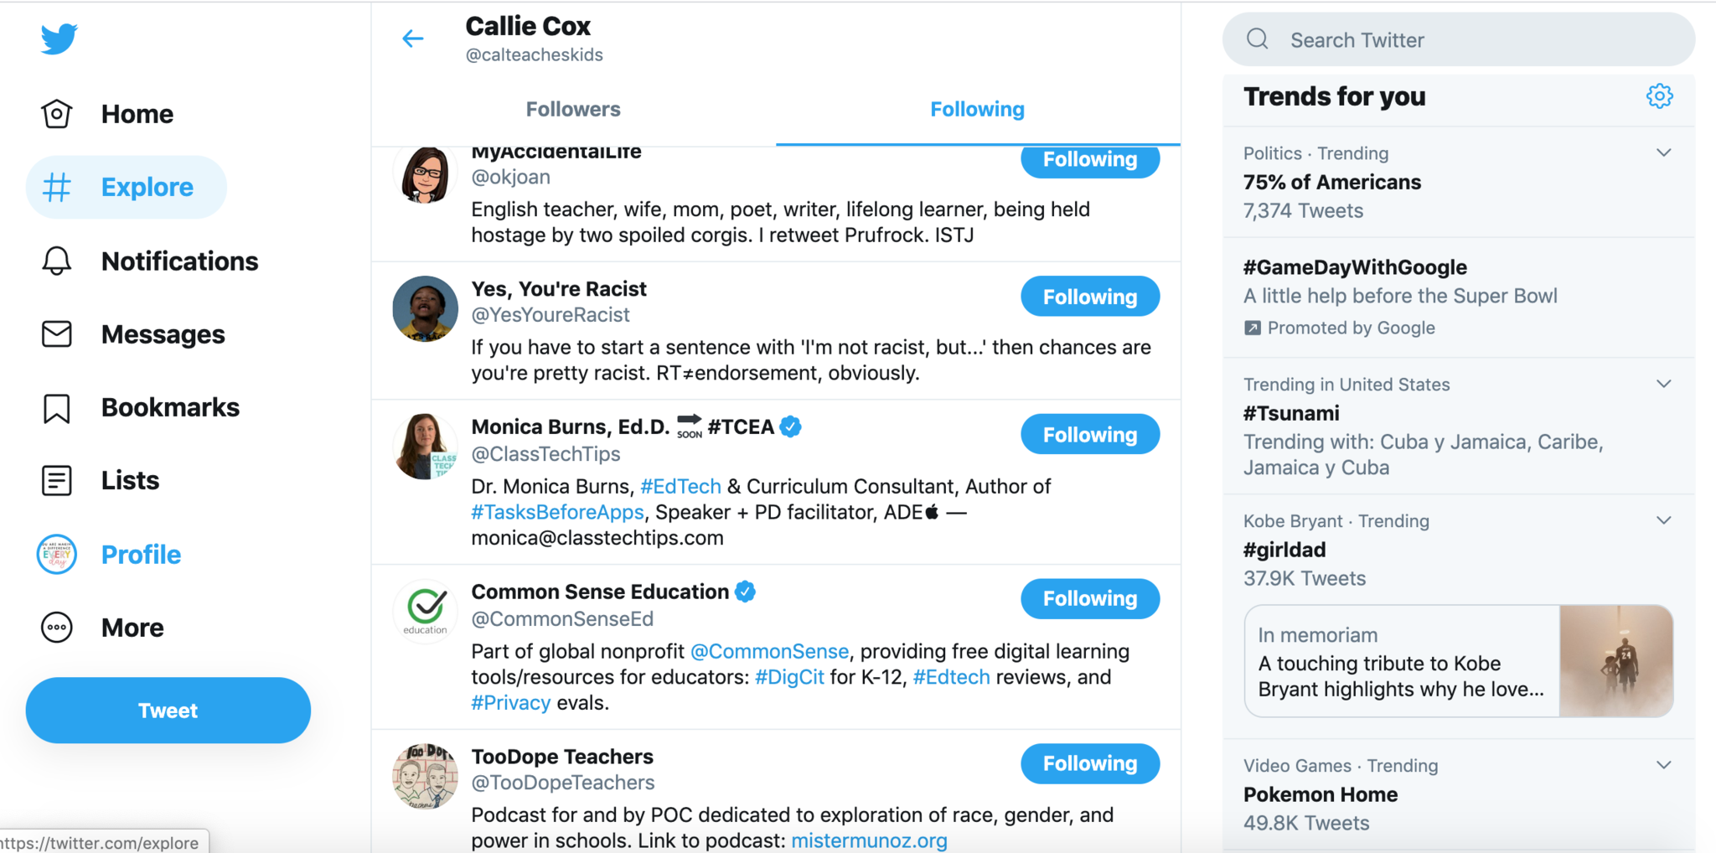1716x853 pixels.
Task: Go back using the left arrow
Action: [413, 39]
